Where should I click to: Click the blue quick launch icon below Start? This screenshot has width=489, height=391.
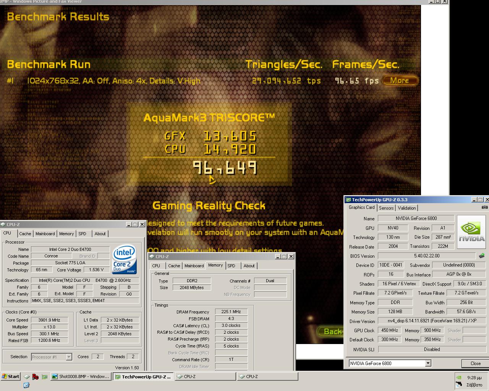pyautogui.click(x=26, y=385)
